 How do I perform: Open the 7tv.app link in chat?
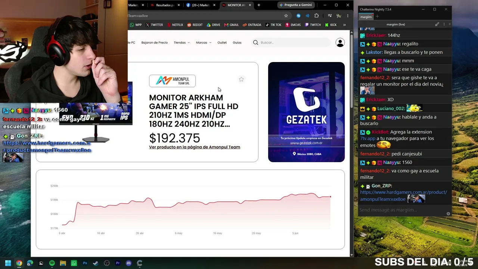pyautogui.click(x=368, y=138)
